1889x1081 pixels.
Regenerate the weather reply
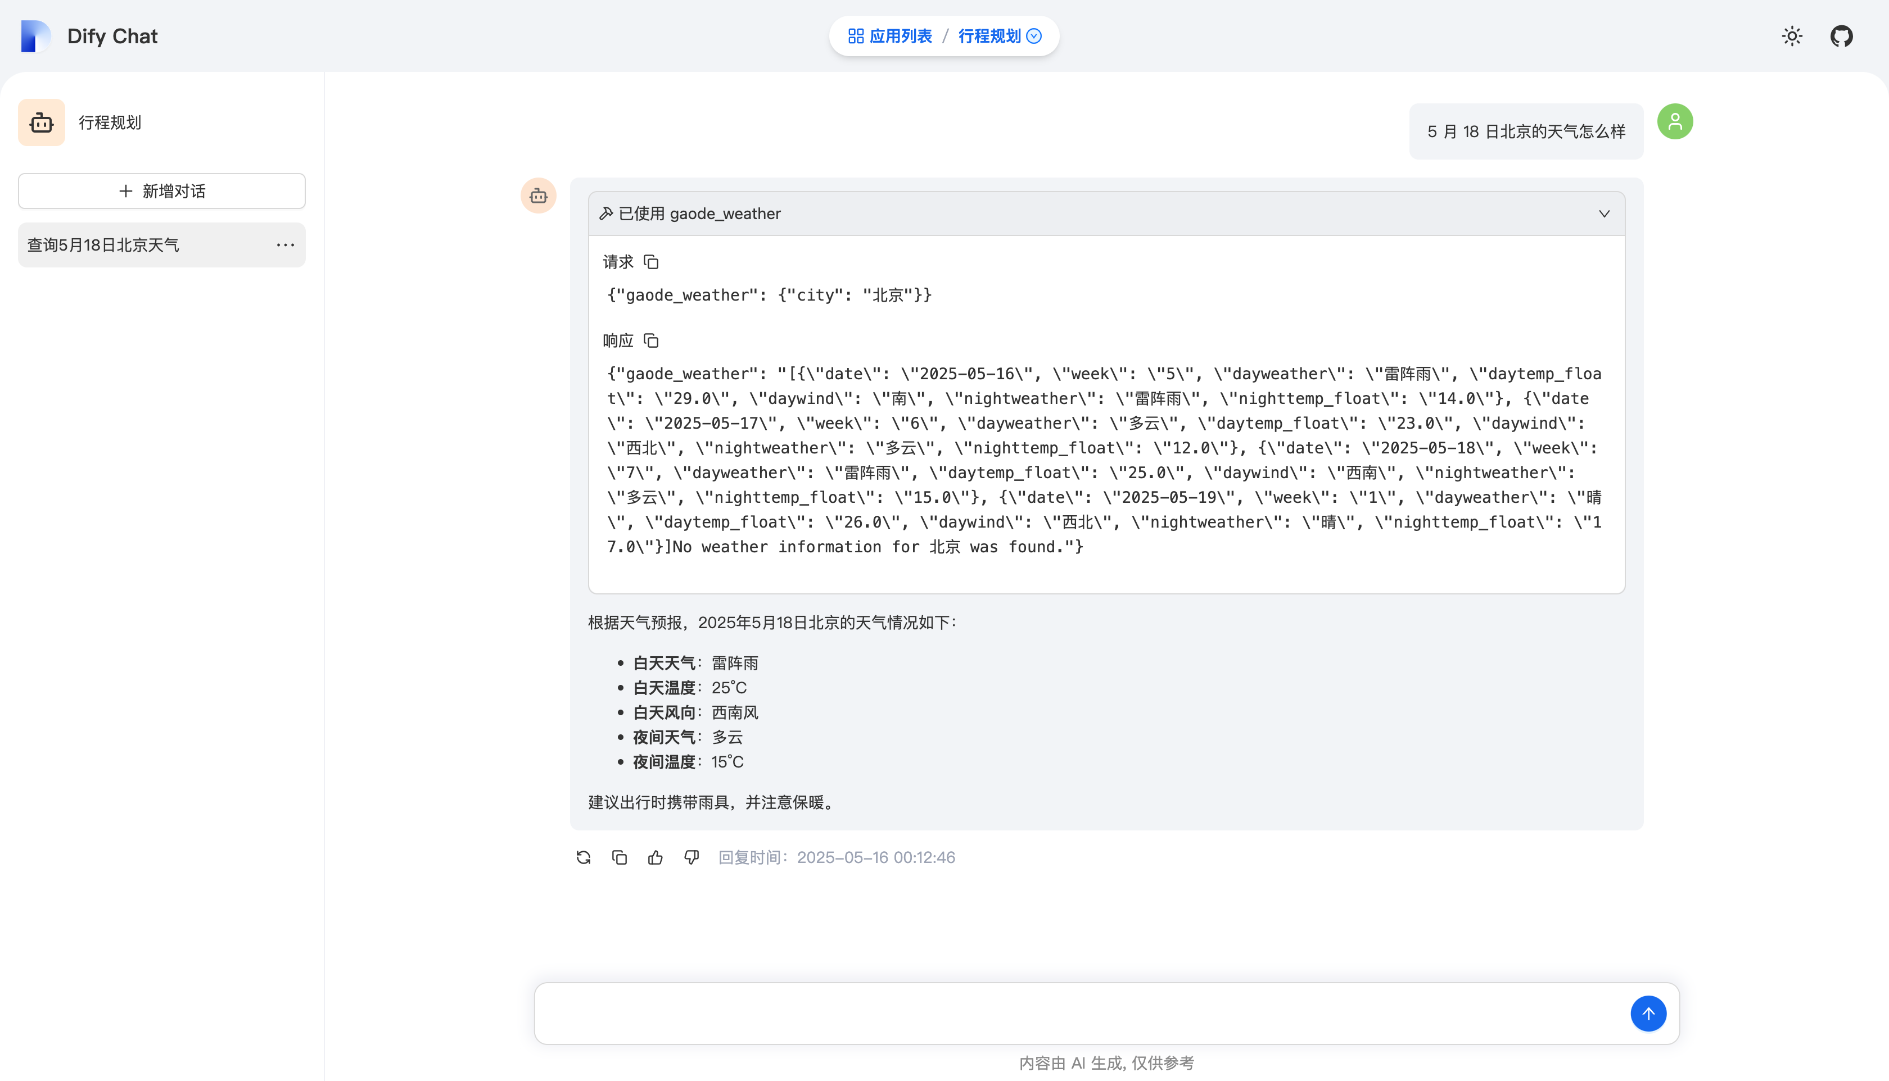tap(584, 857)
